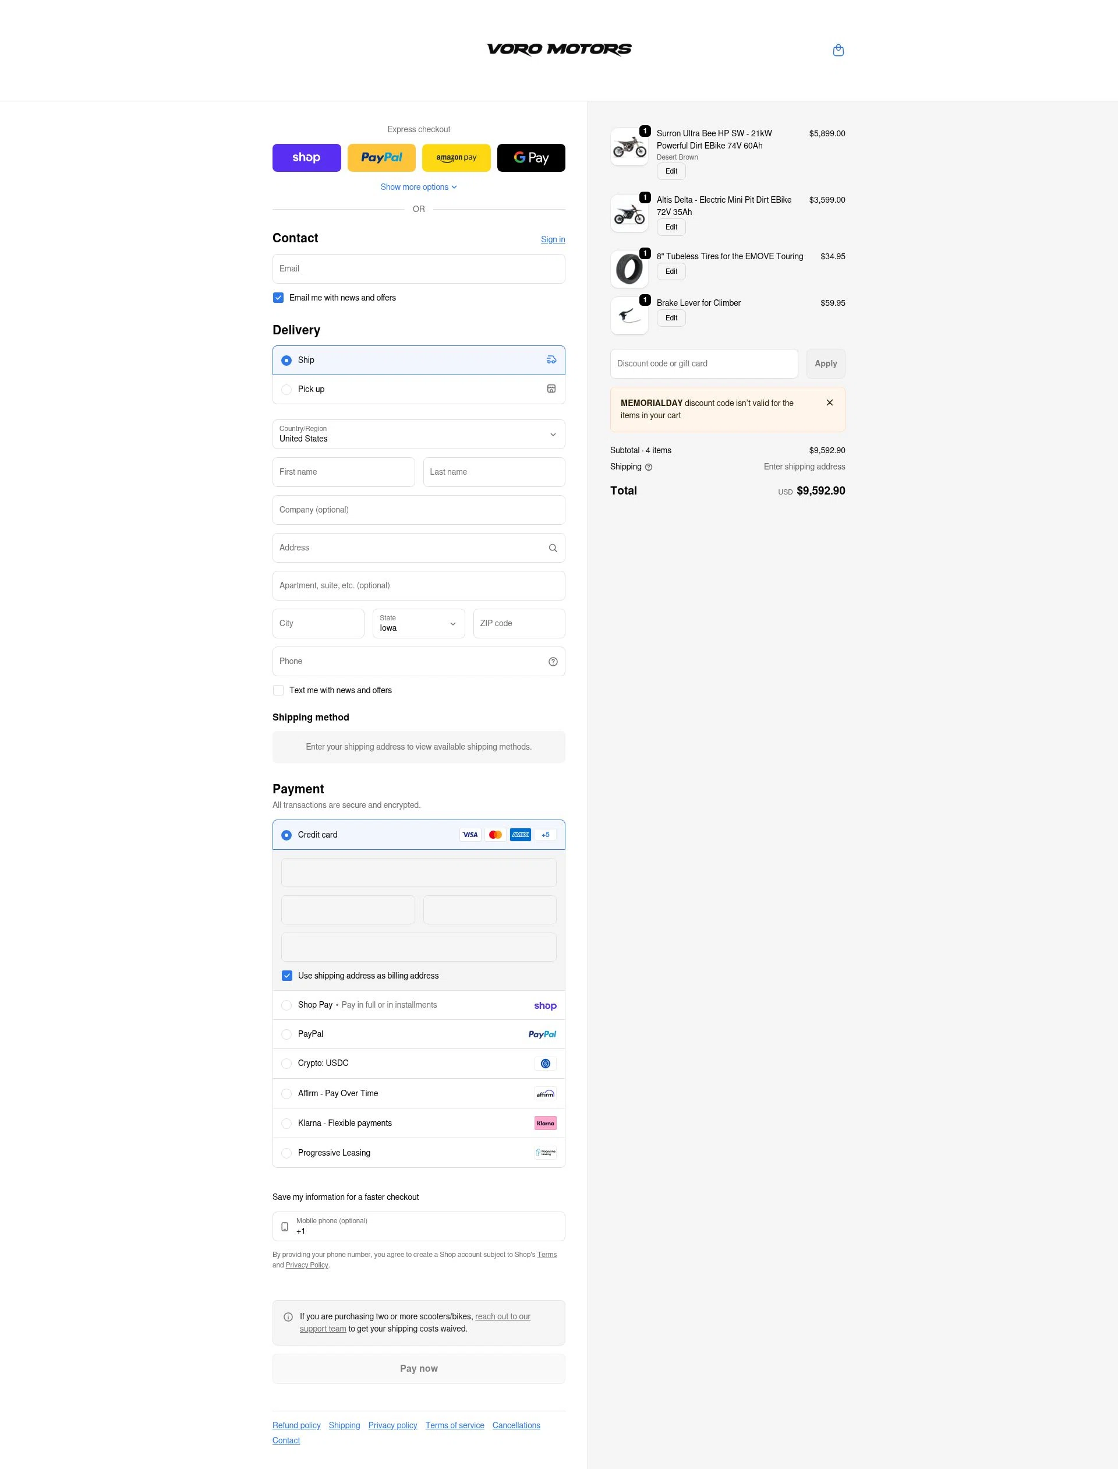1118x1469 pixels.
Task: Click Apply for the discount code
Action: tap(825, 363)
